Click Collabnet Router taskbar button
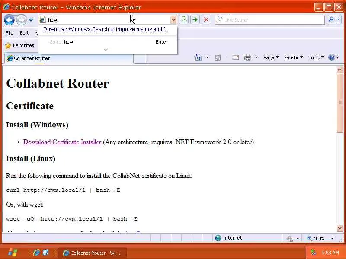This screenshot has width=346, height=259. [92, 253]
